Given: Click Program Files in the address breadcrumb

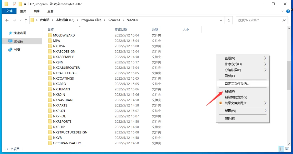Looking at the screenshot, I should 91,20.
